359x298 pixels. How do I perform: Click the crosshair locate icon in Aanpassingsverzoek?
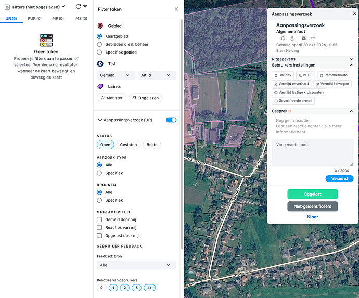tap(283, 38)
